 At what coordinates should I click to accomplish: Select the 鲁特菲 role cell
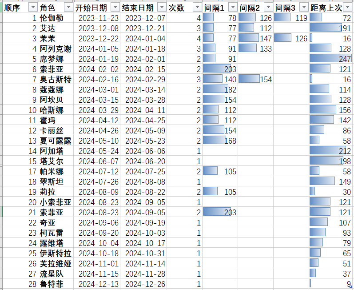point(56,284)
